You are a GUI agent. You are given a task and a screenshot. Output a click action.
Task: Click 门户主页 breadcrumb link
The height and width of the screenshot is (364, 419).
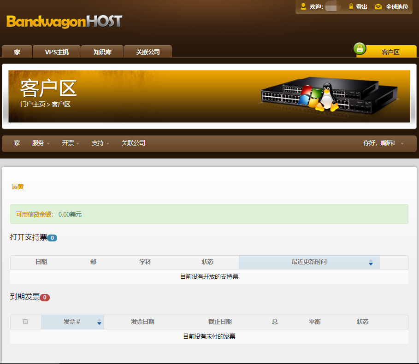coord(33,105)
